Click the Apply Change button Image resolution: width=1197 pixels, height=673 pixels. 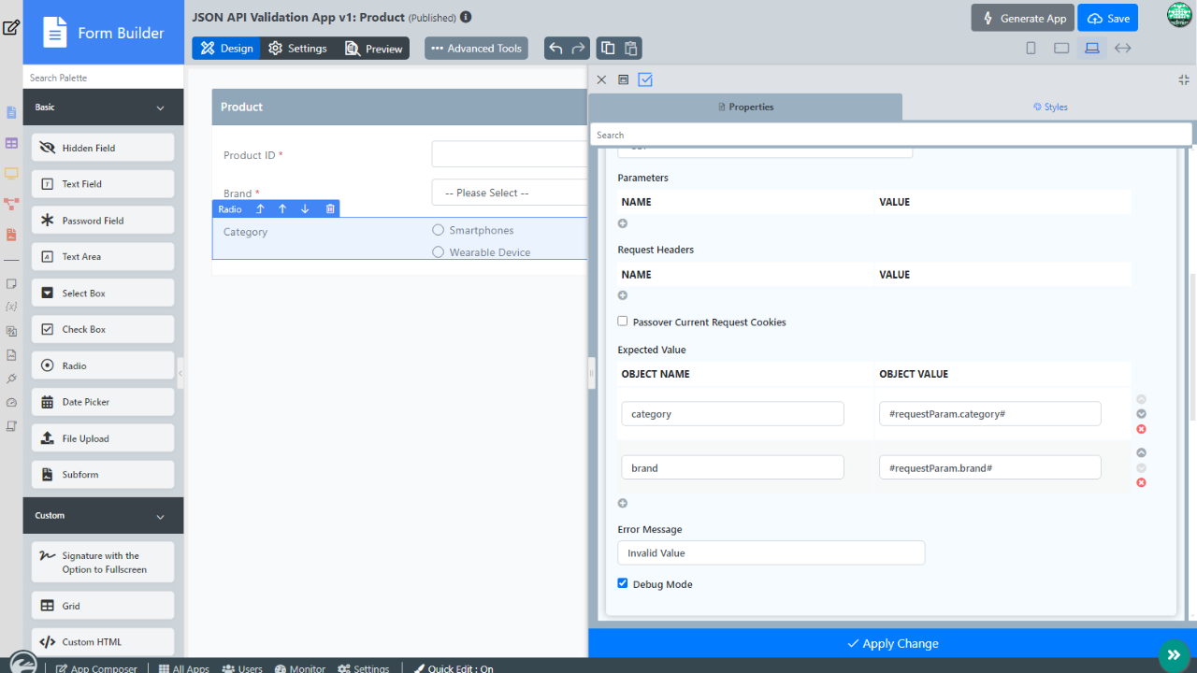click(x=892, y=643)
